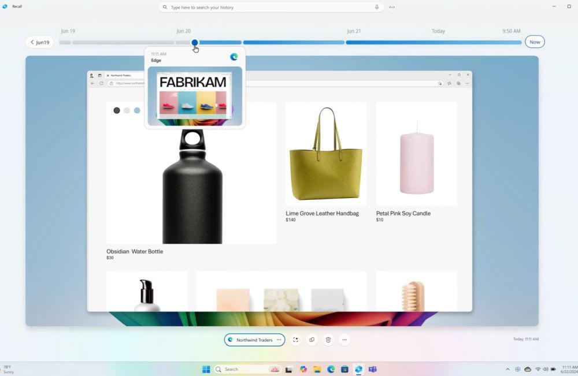Select the blue timeline segment under Jun 21
Screen dimensions: 578x376
433,42
